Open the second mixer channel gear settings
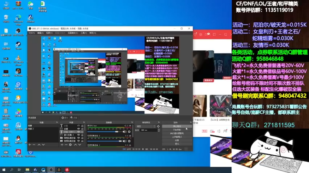 click(129, 141)
